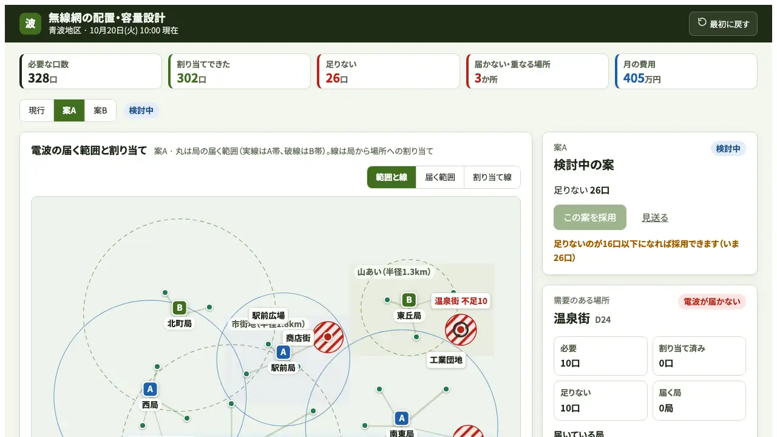Click the 工業団地 map label

pyautogui.click(x=446, y=360)
